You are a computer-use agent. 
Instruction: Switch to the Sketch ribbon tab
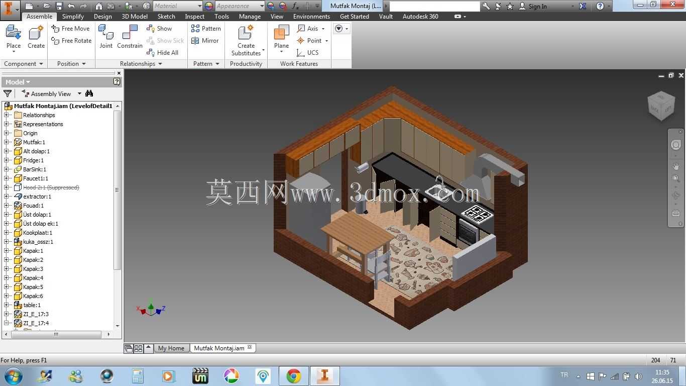[166, 17]
